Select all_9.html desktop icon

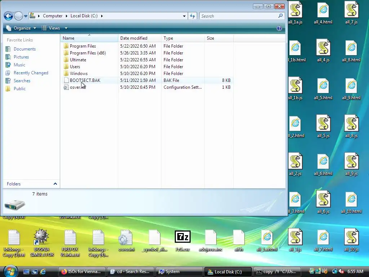coord(351,89)
